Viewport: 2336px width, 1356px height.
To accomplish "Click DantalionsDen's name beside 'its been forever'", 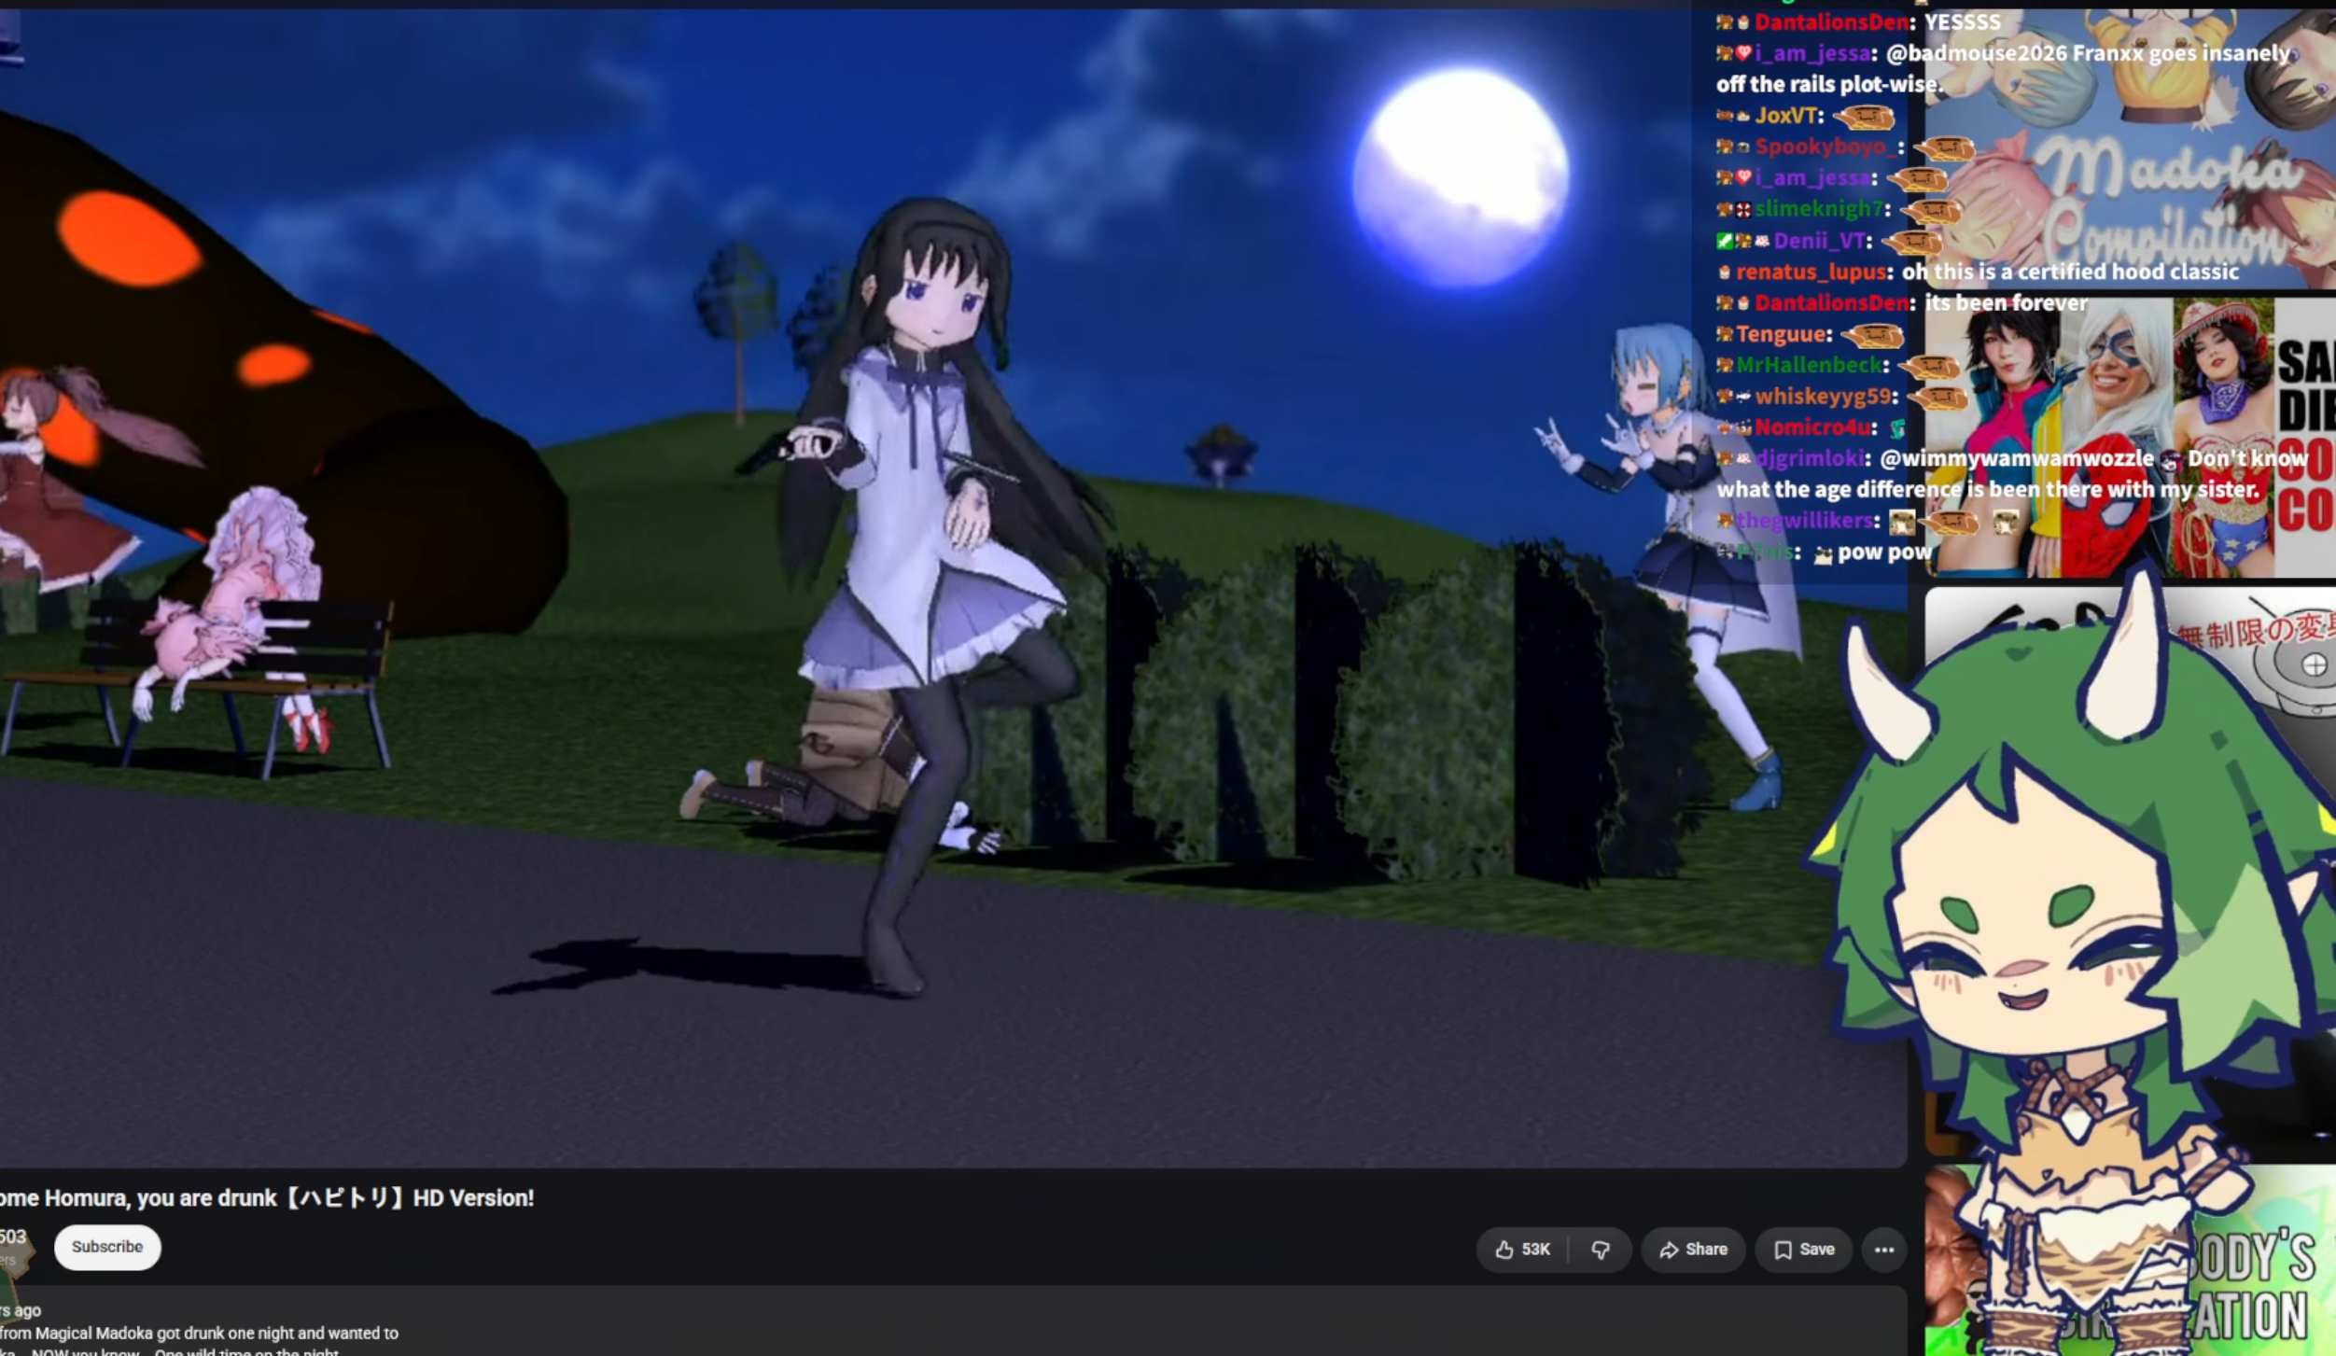I will click(1831, 303).
